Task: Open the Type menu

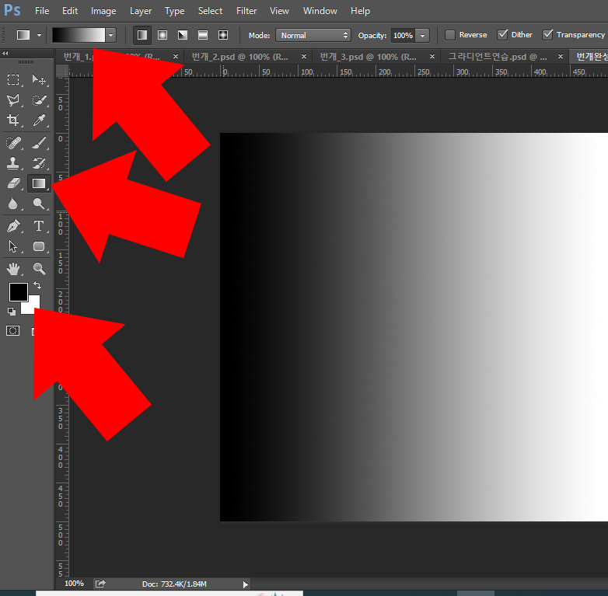Action: [174, 11]
